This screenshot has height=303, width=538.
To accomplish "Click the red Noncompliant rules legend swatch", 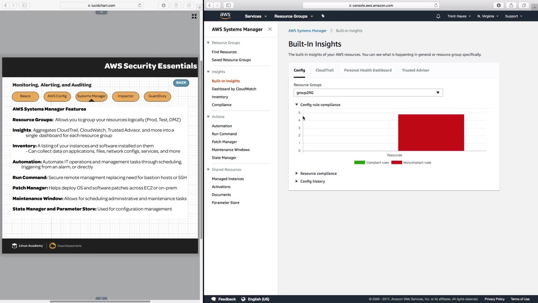I will point(396,162).
